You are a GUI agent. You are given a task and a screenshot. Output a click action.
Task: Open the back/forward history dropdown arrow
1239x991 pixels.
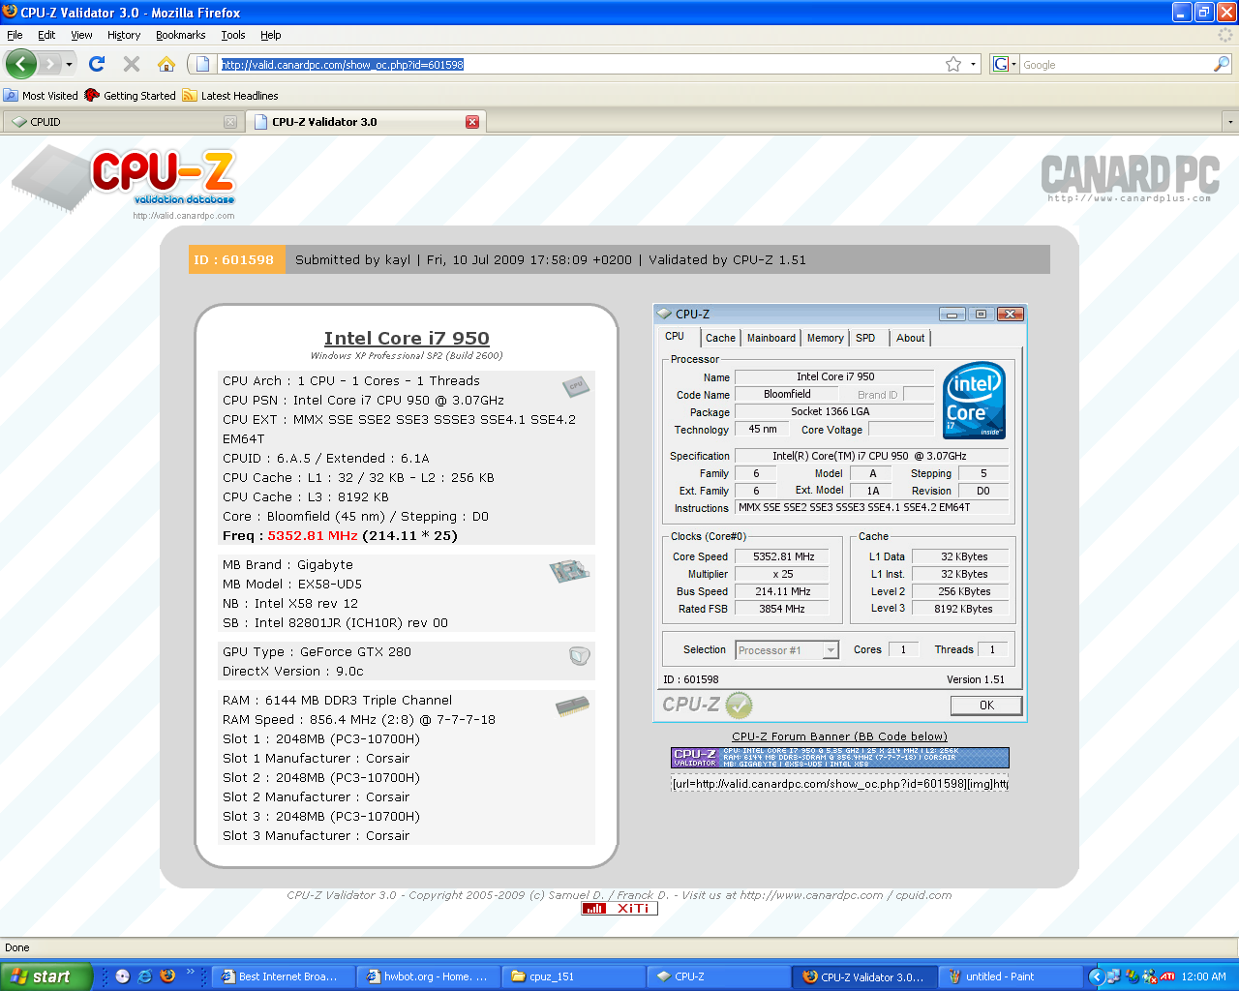(69, 64)
